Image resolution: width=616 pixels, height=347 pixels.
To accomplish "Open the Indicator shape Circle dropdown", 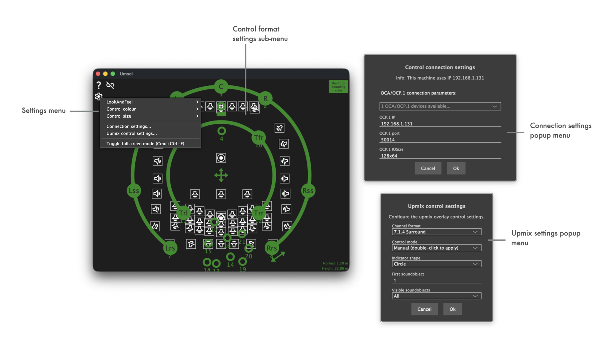I will tap(436, 264).
